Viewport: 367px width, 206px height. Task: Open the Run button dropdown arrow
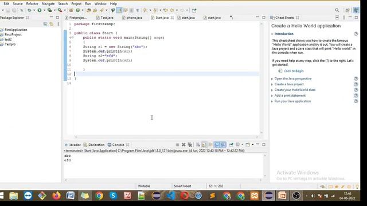[x=44, y=10]
